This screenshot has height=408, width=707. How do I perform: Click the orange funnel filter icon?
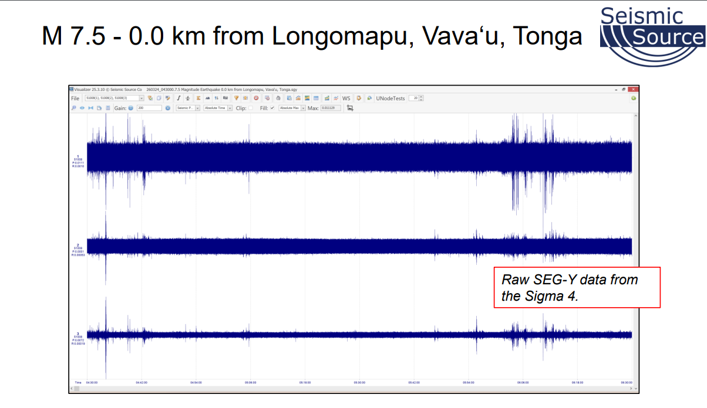click(236, 98)
